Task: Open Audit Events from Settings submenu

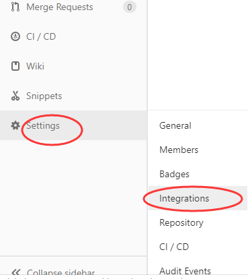Action: [185, 271]
